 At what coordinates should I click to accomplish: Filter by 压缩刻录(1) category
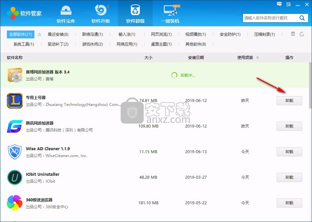pyautogui.click(x=265, y=34)
